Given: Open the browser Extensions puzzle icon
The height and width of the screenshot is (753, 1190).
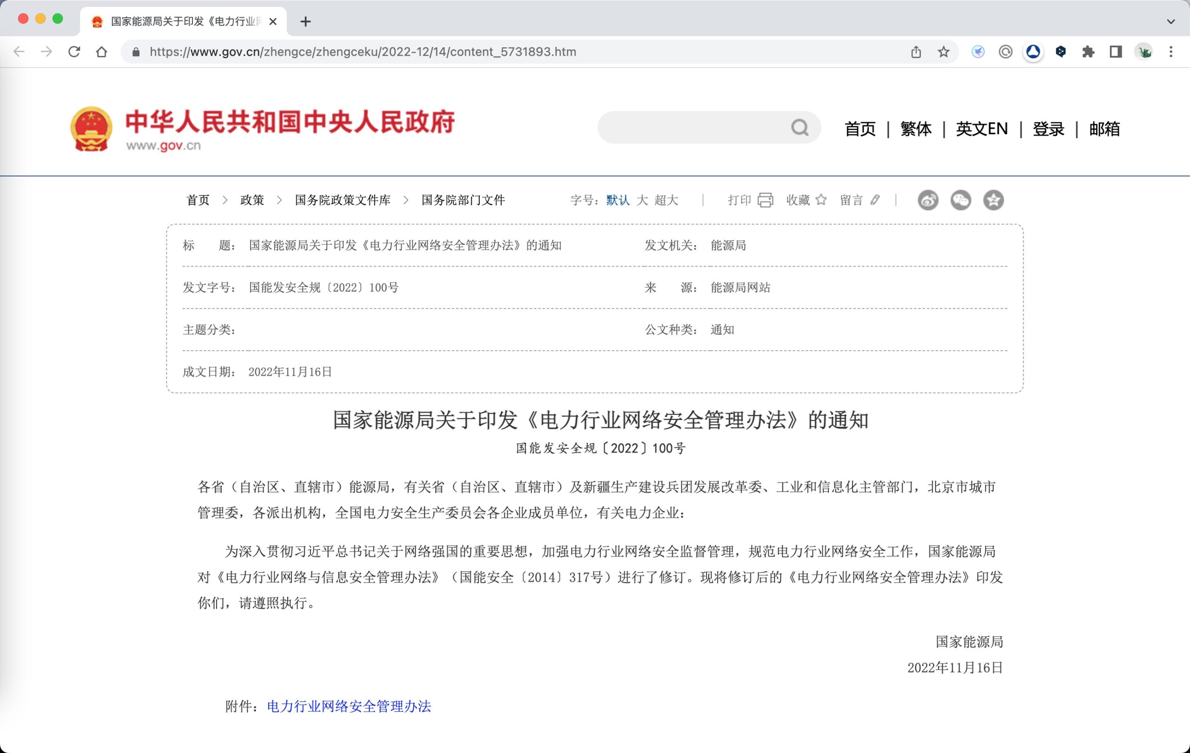Looking at the screenshot, I should click(x=1088, y=52).
